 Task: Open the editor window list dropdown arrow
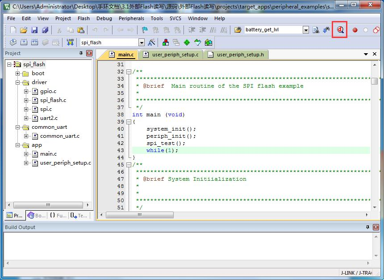pyautogui.click(x=366, y=54)
